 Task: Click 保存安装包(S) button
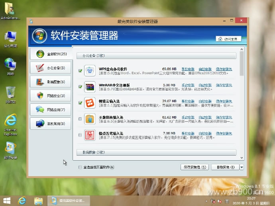click(194, 167)
